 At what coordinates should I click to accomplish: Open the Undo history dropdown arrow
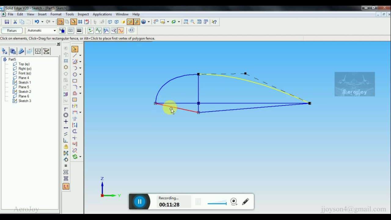(x=42, y=22)
